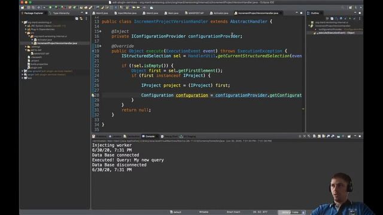Switch to the Git Staging tab
Viewport: 383px width, 215px height.
(187, 136)
